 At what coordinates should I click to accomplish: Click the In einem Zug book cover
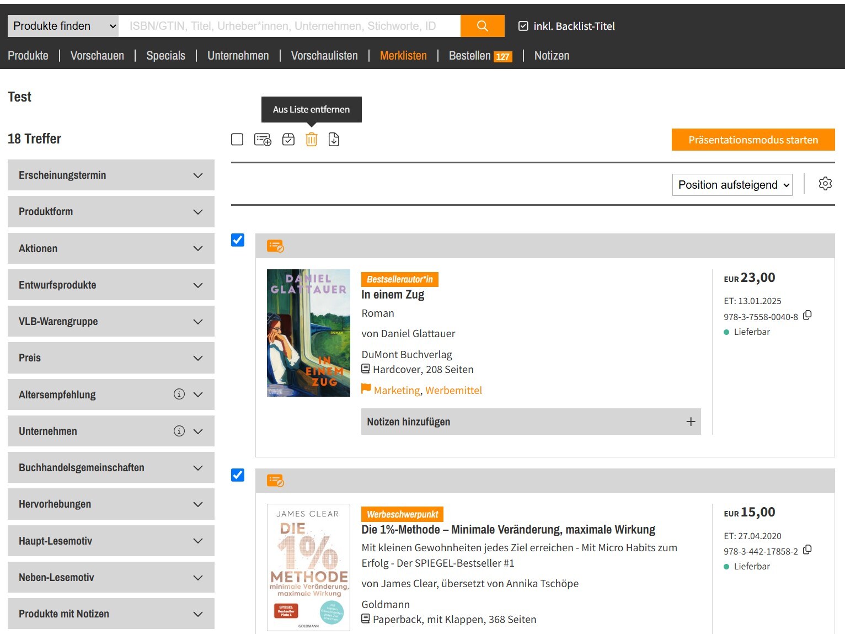(308, 333)
